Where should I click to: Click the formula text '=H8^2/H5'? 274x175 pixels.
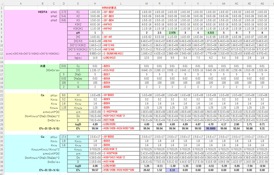(108, 45)
